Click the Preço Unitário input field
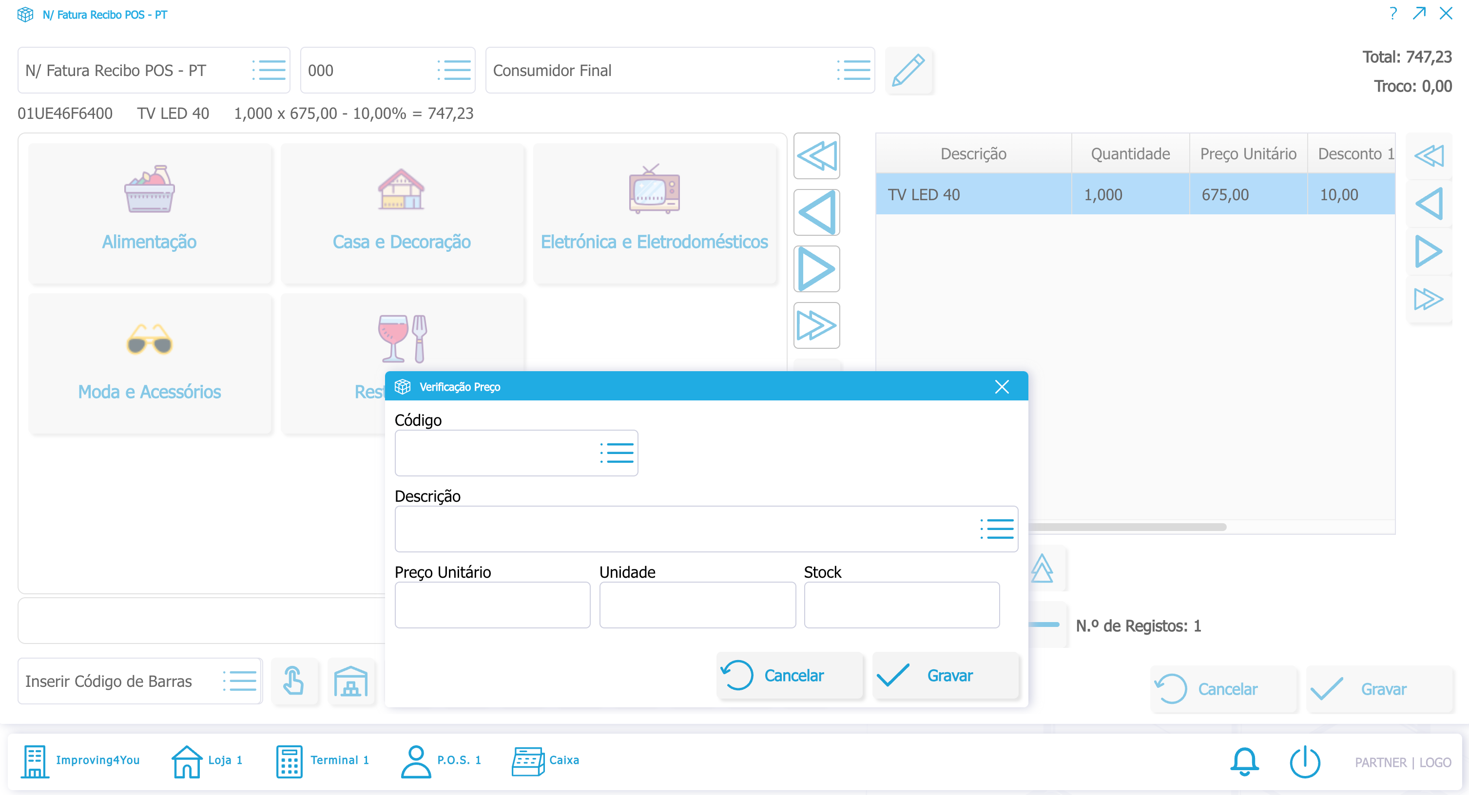 (492, 605)
